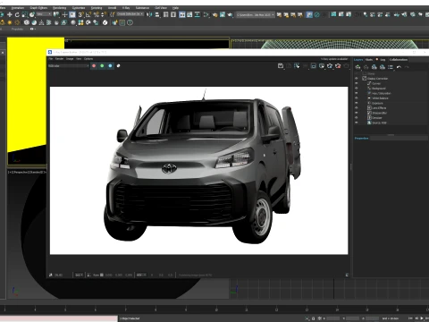The width and height of the screenshot is (429, 322).
Task: Click the Align tool in main toolbar
Action: pyautogui.click(x=157, y=14)
